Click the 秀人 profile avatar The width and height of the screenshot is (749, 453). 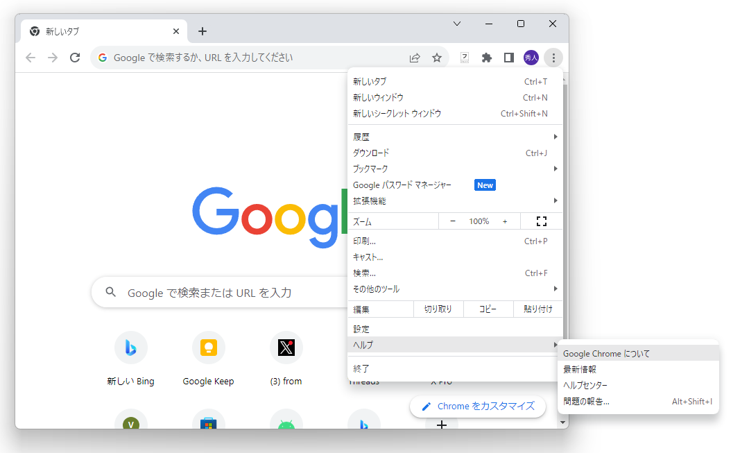click(x=531, y=58)
